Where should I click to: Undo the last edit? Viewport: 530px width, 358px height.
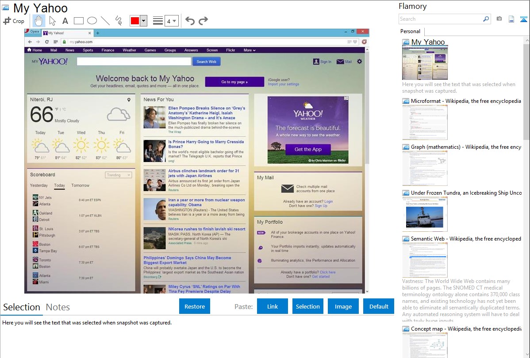(x=190, y=21)
